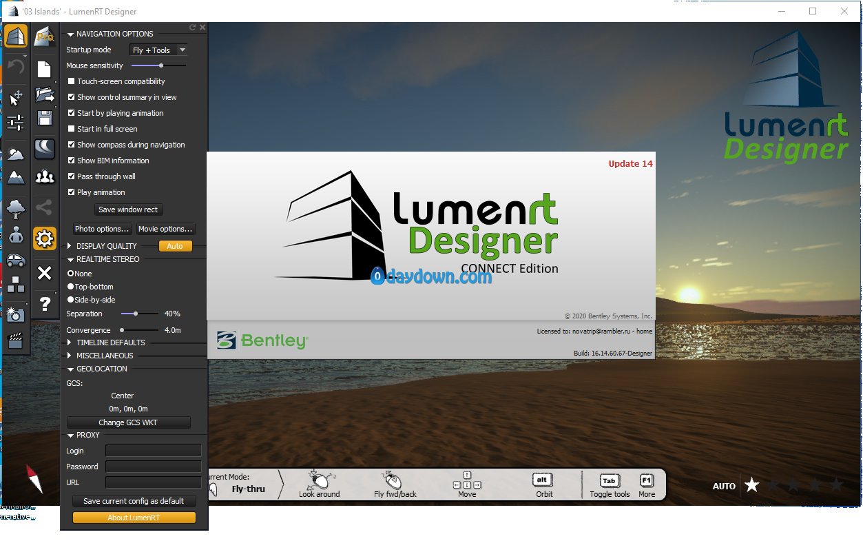Click the proxy Password input field
863x552 pixels.
[154, 467]
